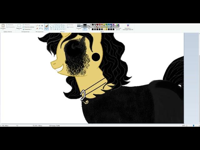Image resolution: width=200 pixels, height=150 pixels.
Task: Pick the first custom swatch in bottom row
Action: pyautogui.click(x=92, y=29)
